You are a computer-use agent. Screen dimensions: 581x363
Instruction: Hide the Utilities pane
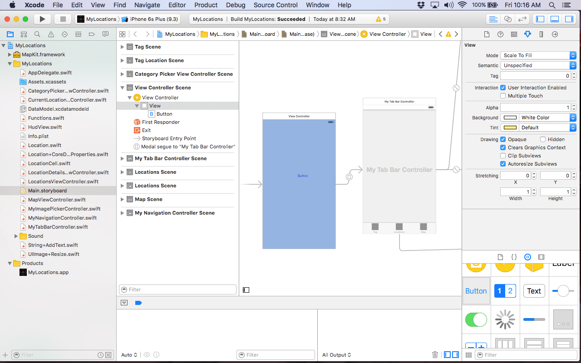(569, 19)
